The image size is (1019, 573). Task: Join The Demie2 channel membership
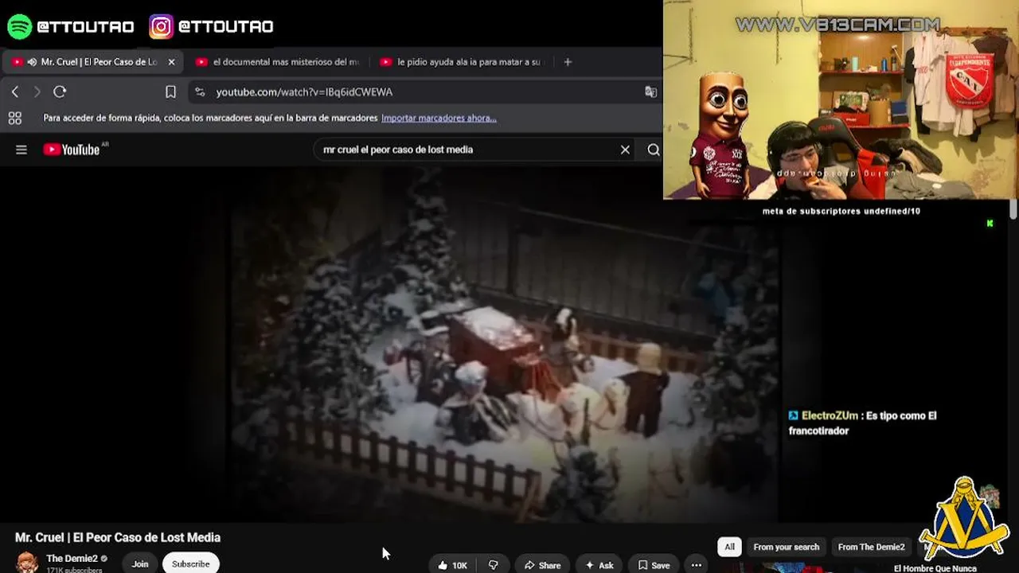pyautogui.click(x=140, y=564)
